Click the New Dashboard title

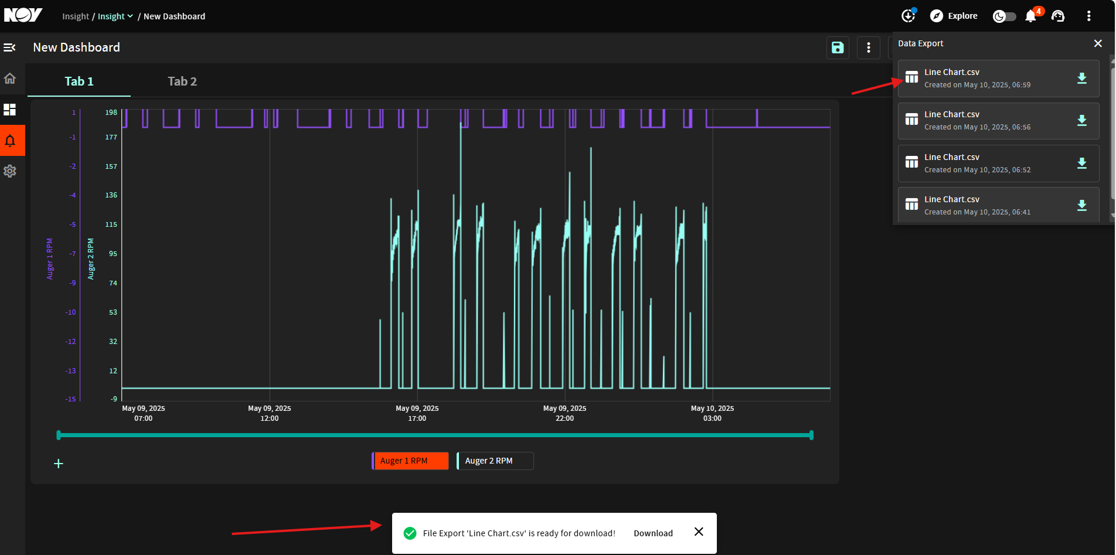pyautogui.click(x=76, y=47)
